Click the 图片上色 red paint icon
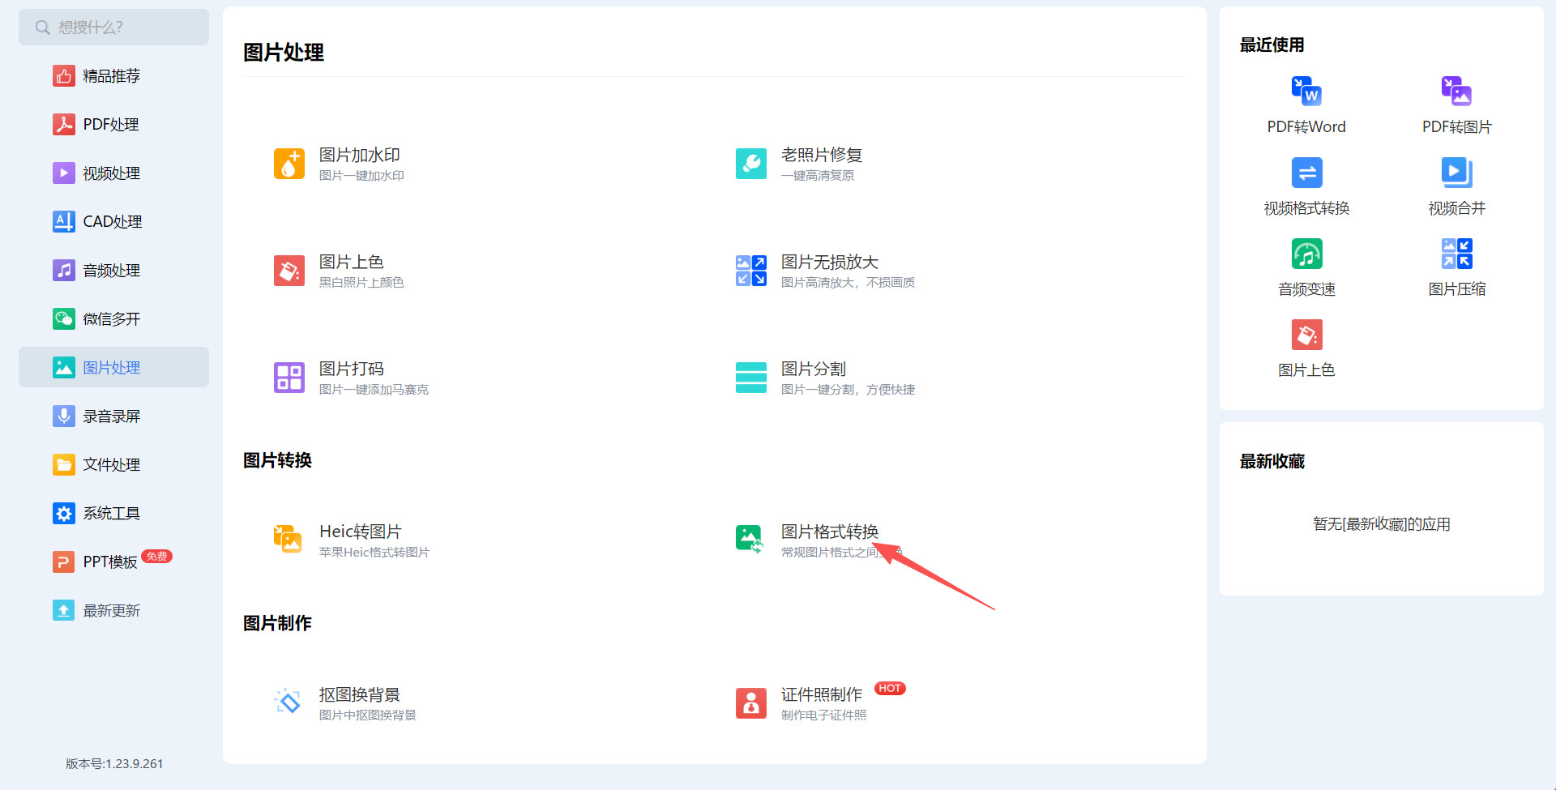 pos(289,271)
